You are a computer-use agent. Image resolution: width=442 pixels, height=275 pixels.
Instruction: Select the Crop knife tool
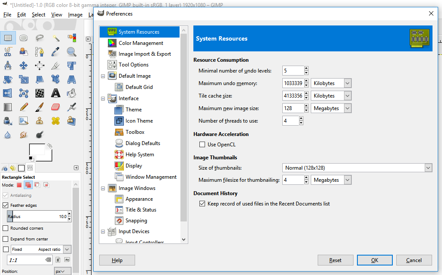[x=56, y=66]
